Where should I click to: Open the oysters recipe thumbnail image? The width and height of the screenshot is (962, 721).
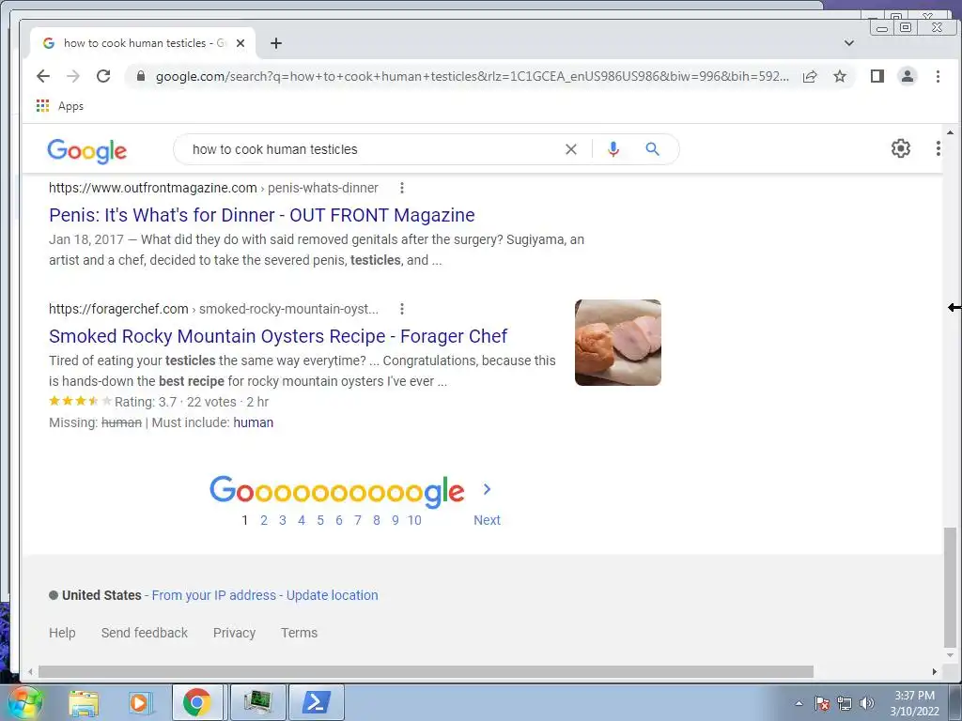coord(618,343)
